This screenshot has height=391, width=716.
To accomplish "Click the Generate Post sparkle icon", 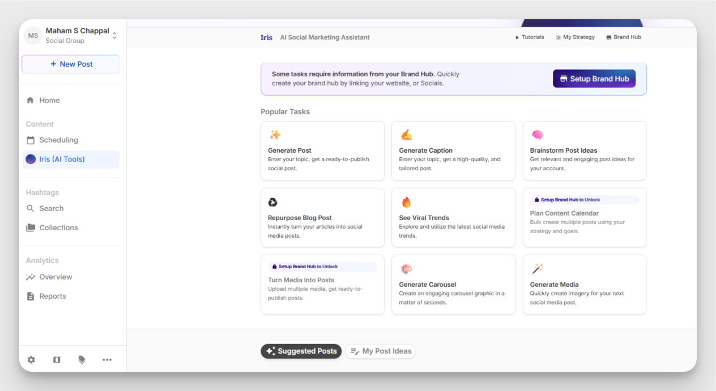I will (275, 135).
